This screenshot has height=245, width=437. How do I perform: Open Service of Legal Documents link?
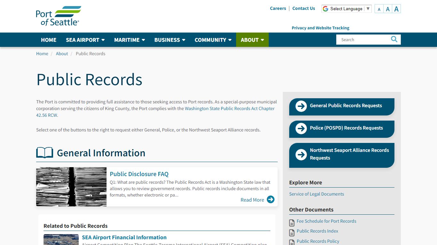coord(317,194)
